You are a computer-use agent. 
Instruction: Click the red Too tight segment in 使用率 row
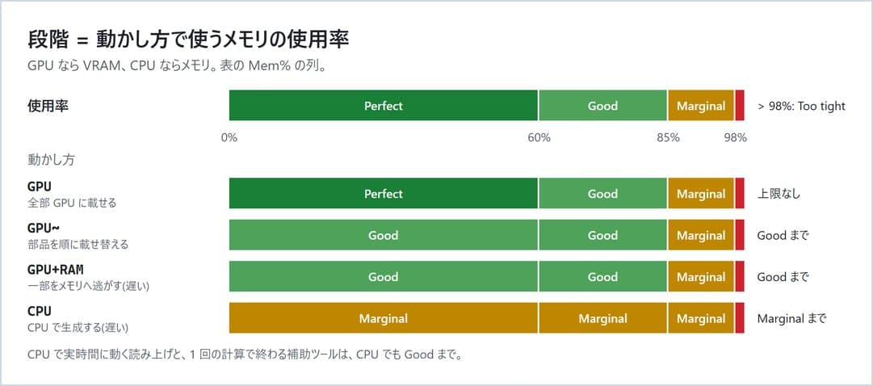(740, 105)
